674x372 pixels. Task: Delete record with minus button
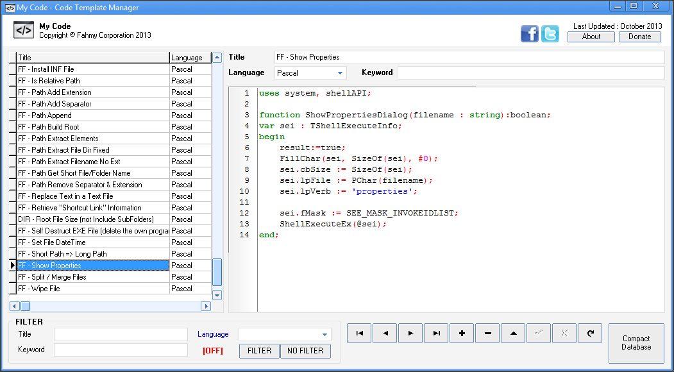click(487, 334)
